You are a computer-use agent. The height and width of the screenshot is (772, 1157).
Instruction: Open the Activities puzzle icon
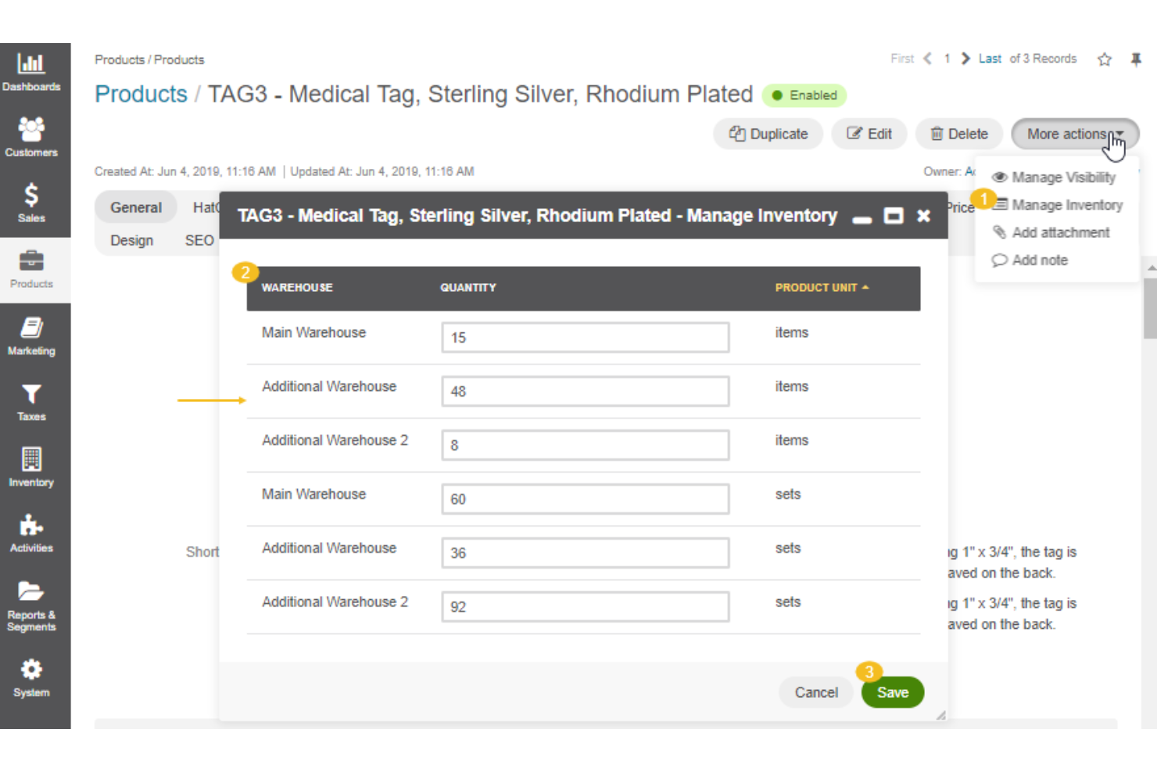[x=31, y=525]
